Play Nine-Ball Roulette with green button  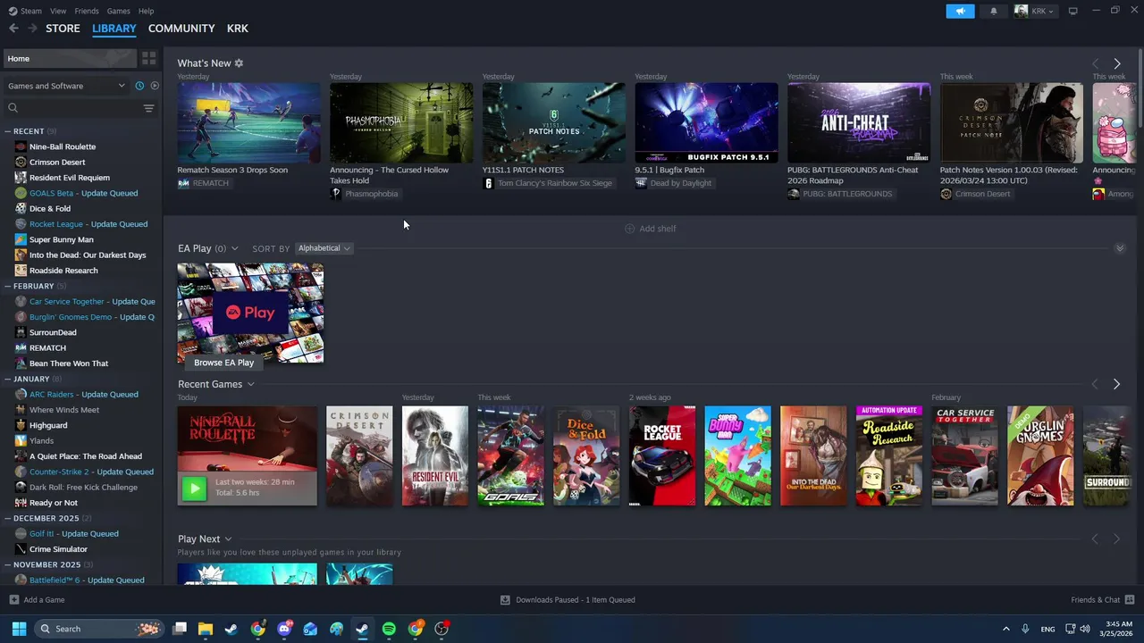(194, 488)
